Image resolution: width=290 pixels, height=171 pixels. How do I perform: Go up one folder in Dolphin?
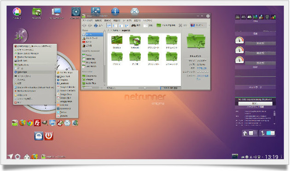tap(98, 25)
